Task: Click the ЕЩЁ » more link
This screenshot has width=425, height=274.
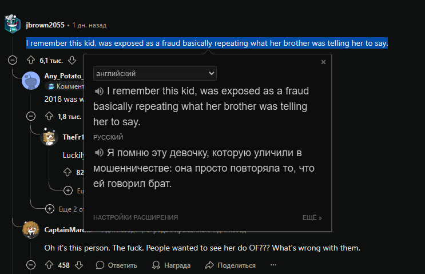Action: pos(312,218)
